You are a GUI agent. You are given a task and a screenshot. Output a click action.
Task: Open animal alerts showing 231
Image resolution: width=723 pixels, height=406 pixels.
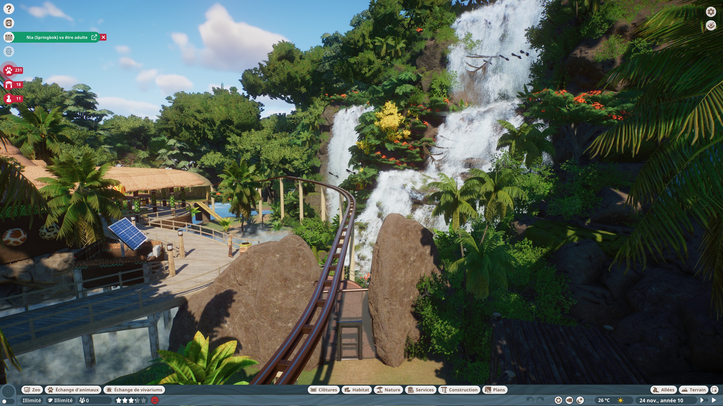13,70
